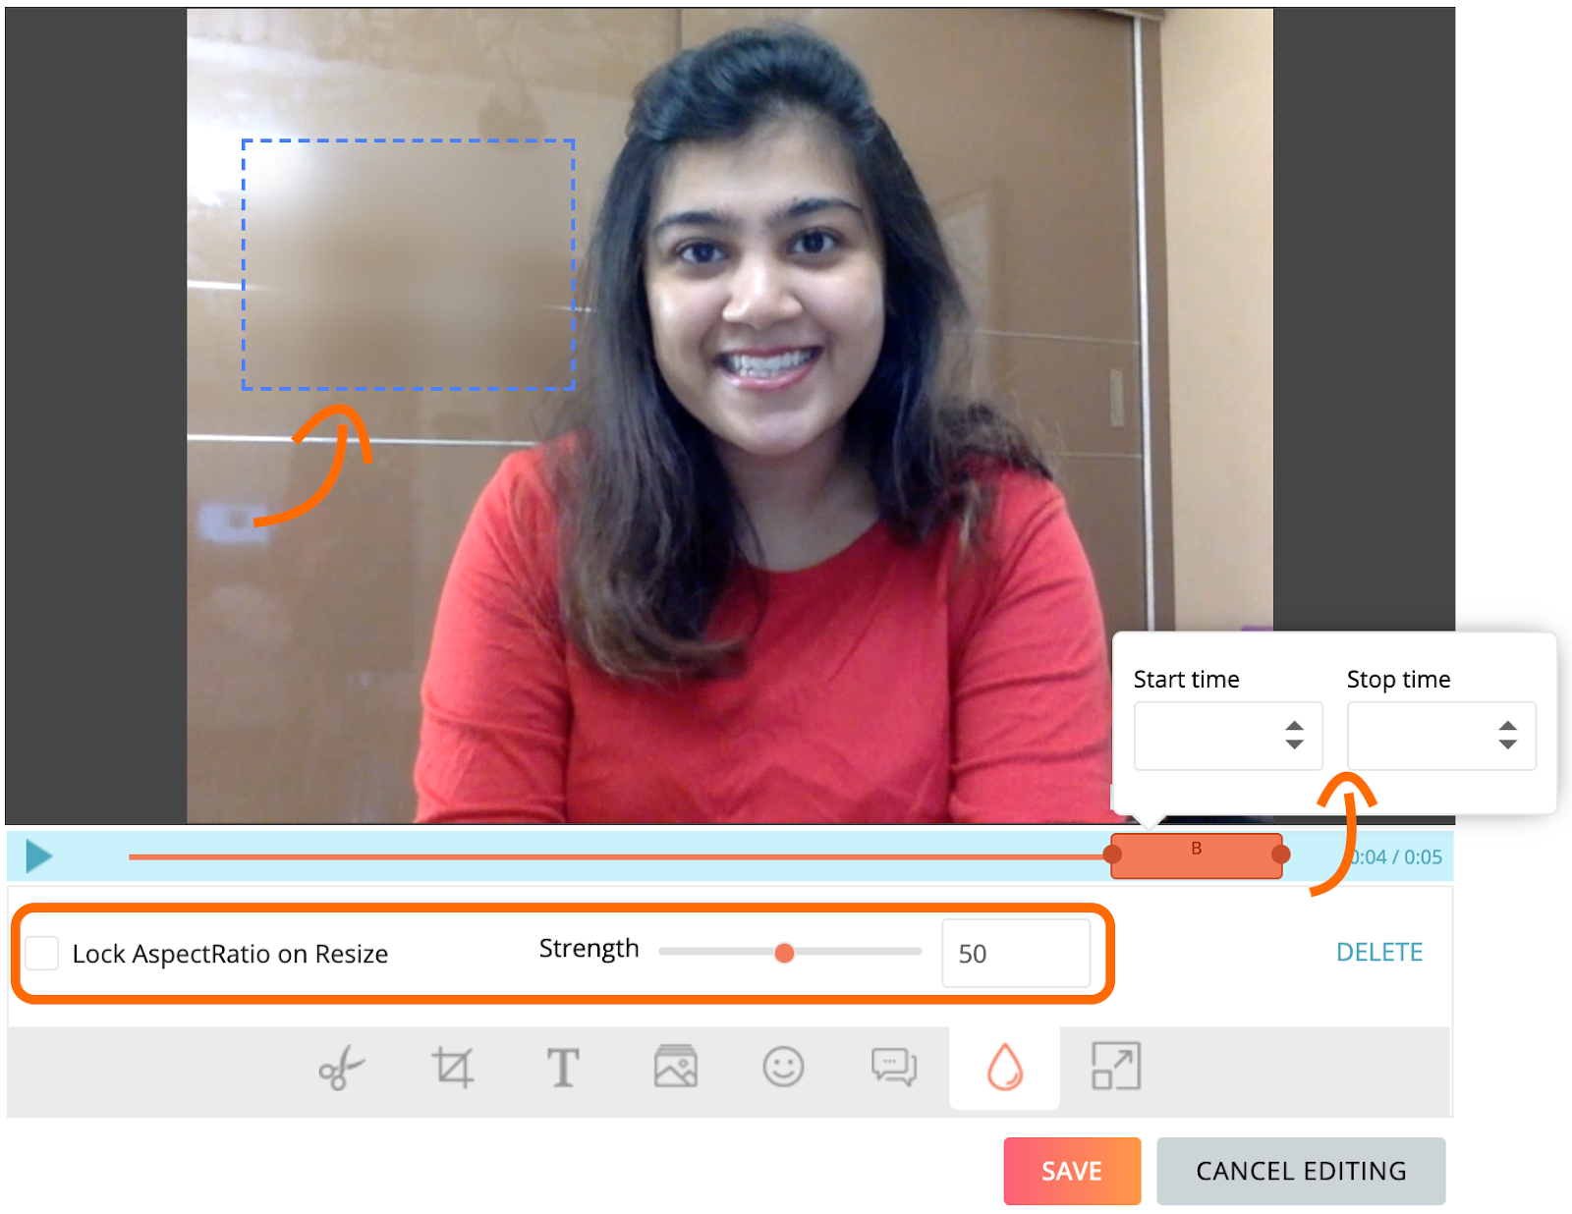Select the scissors trim tool
The height and width of the screenshot is (1214, 1572).
[x=341, y=1070]
